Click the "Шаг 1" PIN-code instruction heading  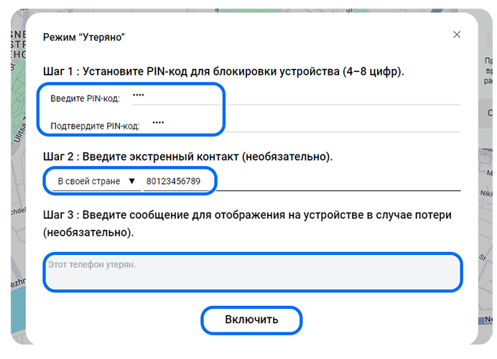[223, 72]
